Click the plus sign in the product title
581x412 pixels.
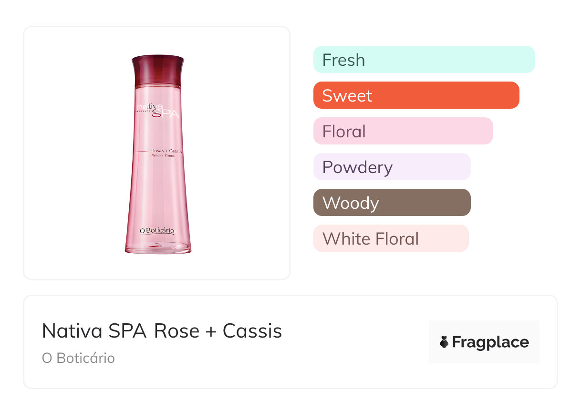(x=210, y=331)
